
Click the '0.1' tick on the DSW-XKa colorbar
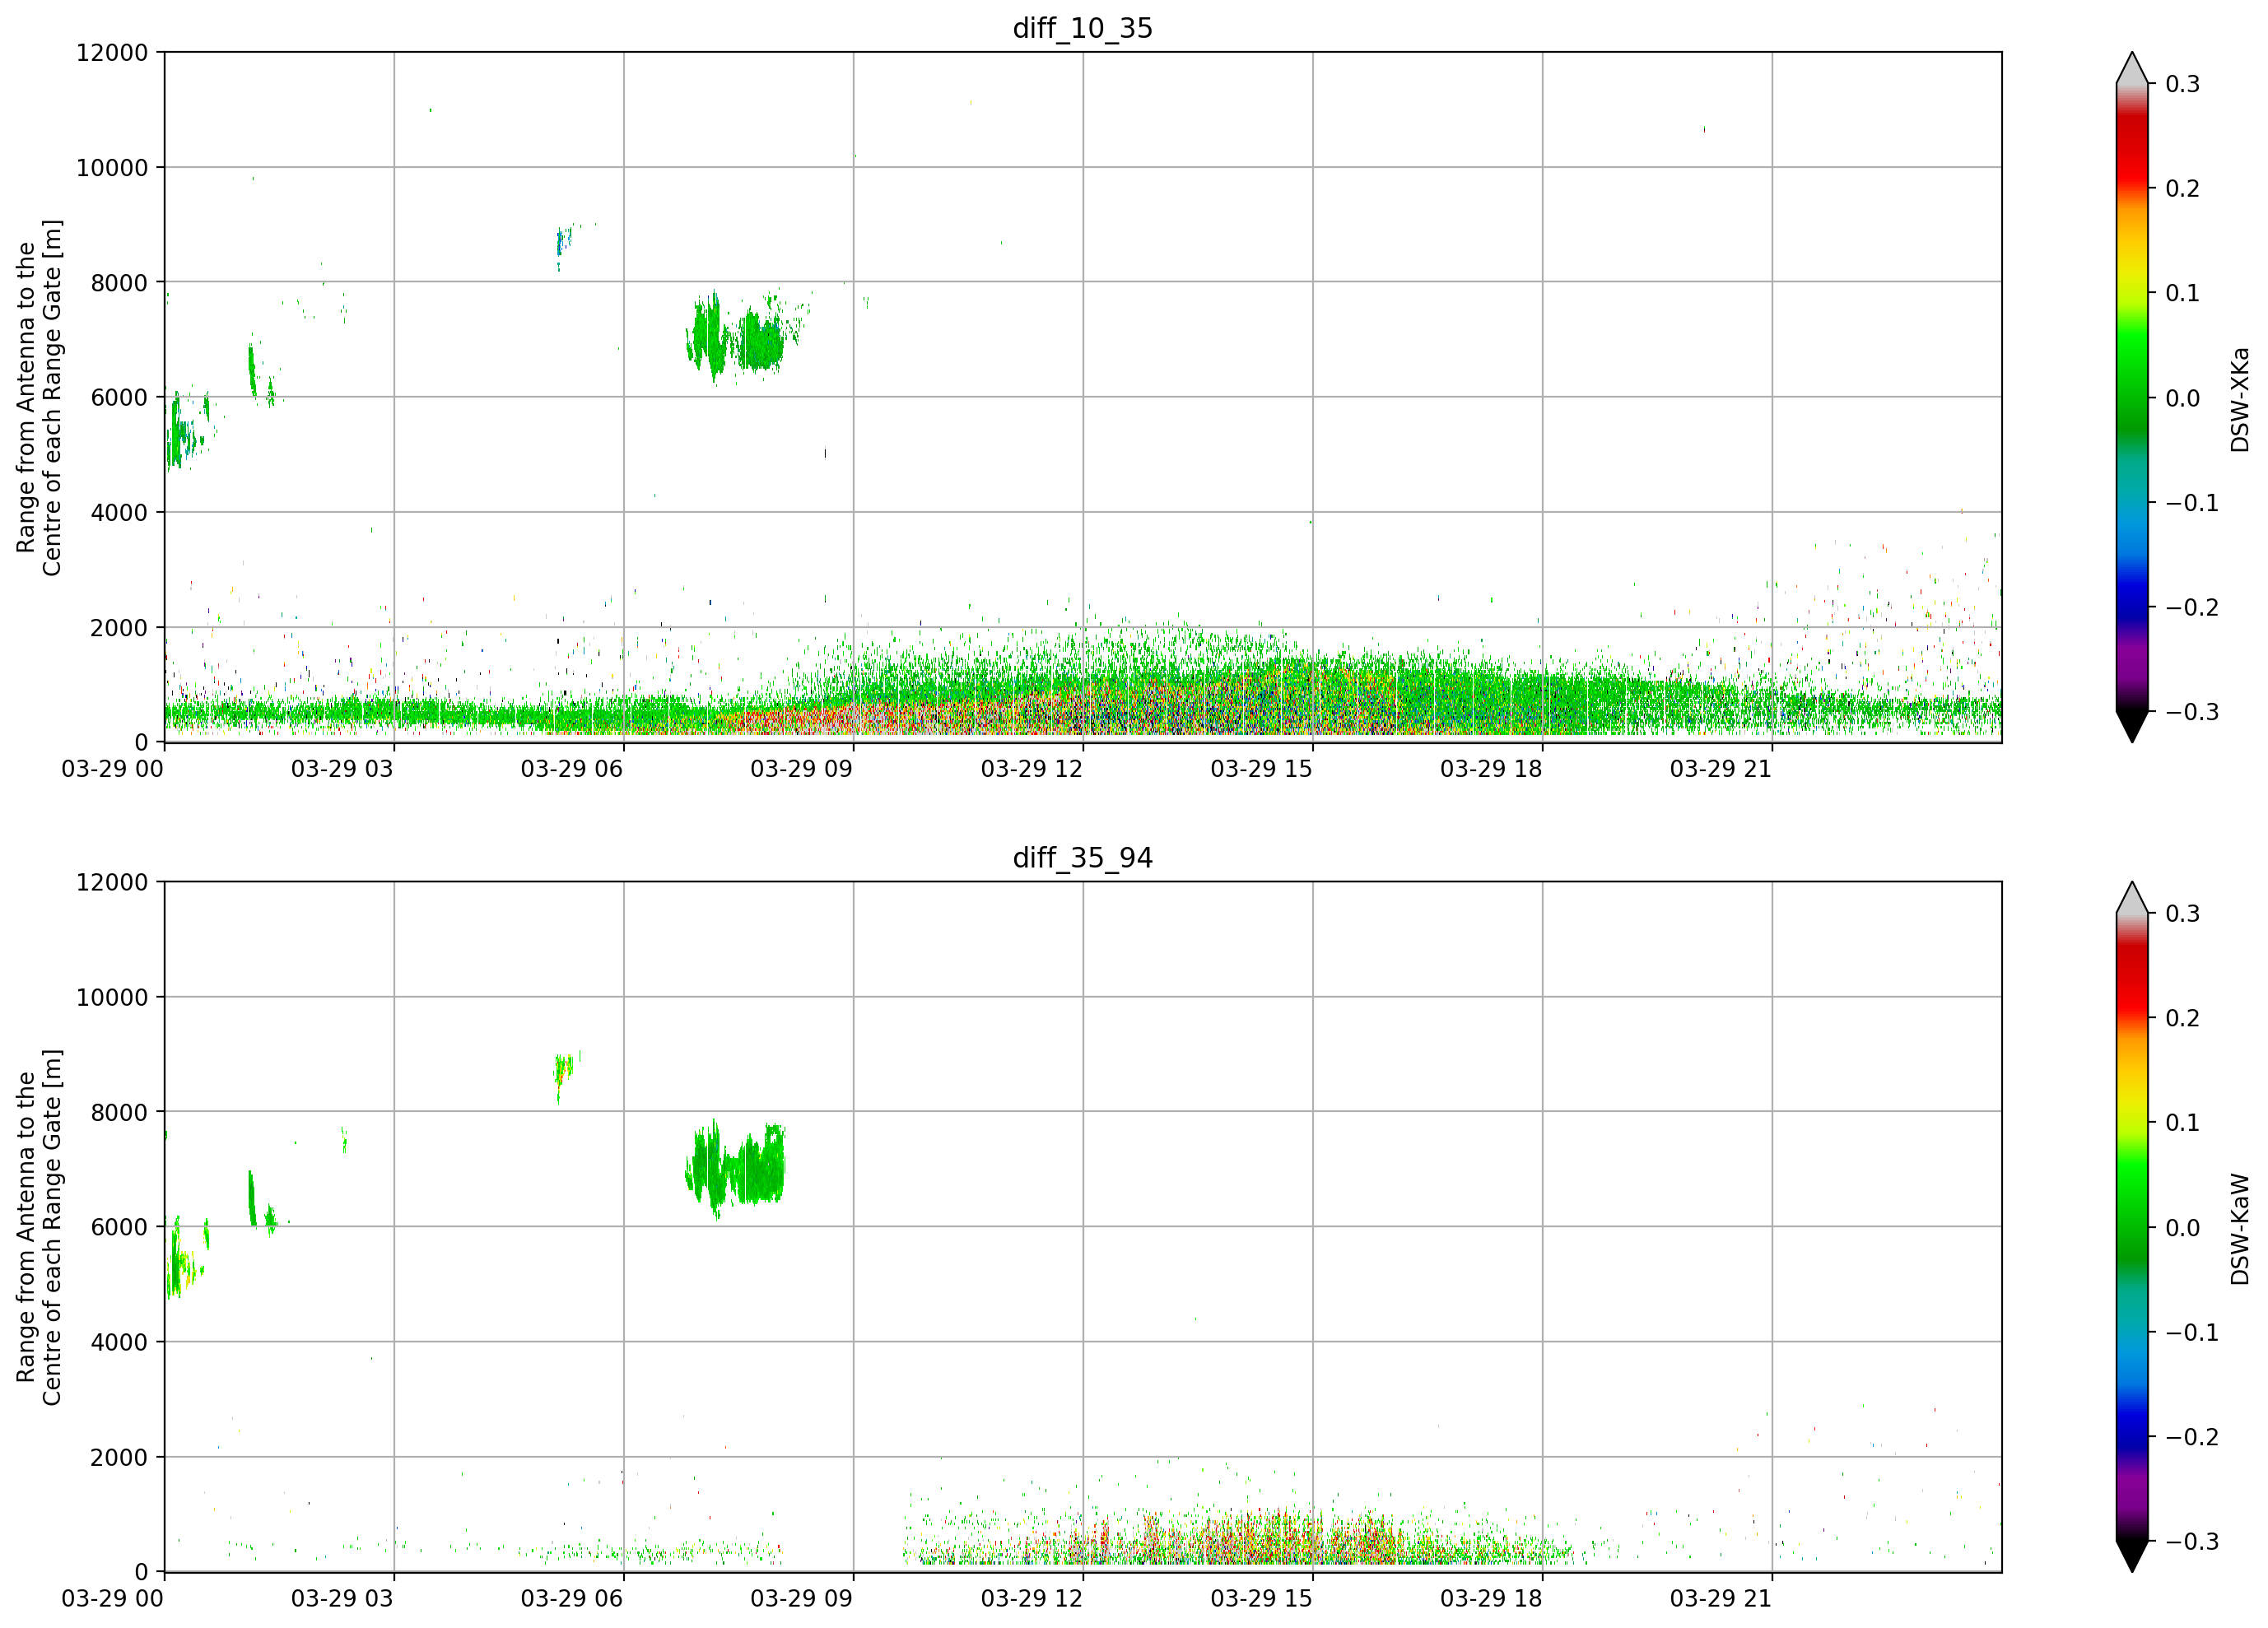[x=2183, y=293]
